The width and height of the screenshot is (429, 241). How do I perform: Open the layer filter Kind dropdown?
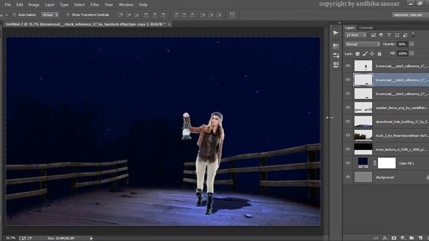(x=356, y=35)
